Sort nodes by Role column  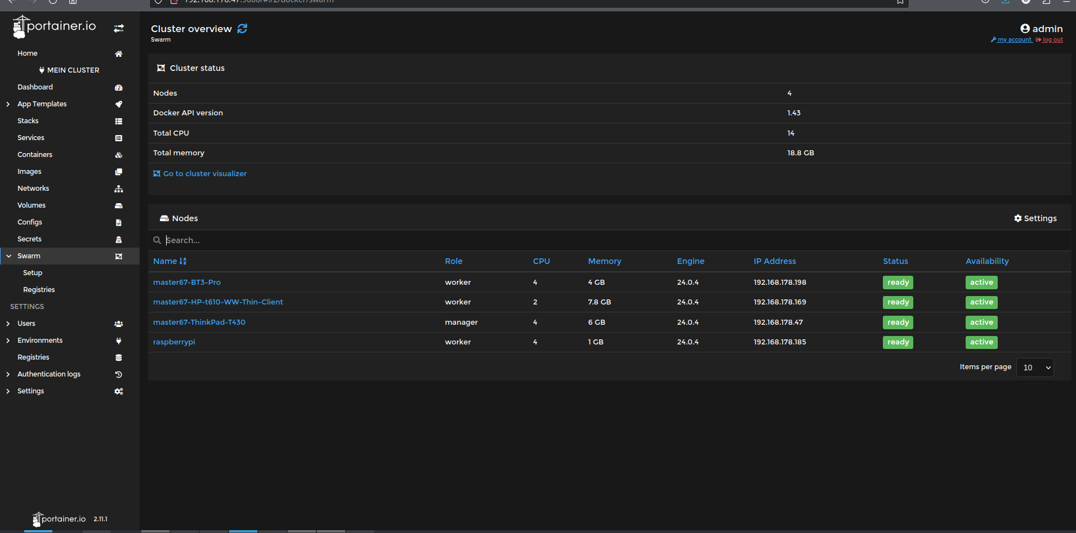click(454, 261)
